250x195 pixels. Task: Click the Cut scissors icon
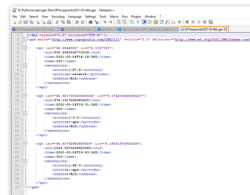pyautogui.click(x=57, y=22)
